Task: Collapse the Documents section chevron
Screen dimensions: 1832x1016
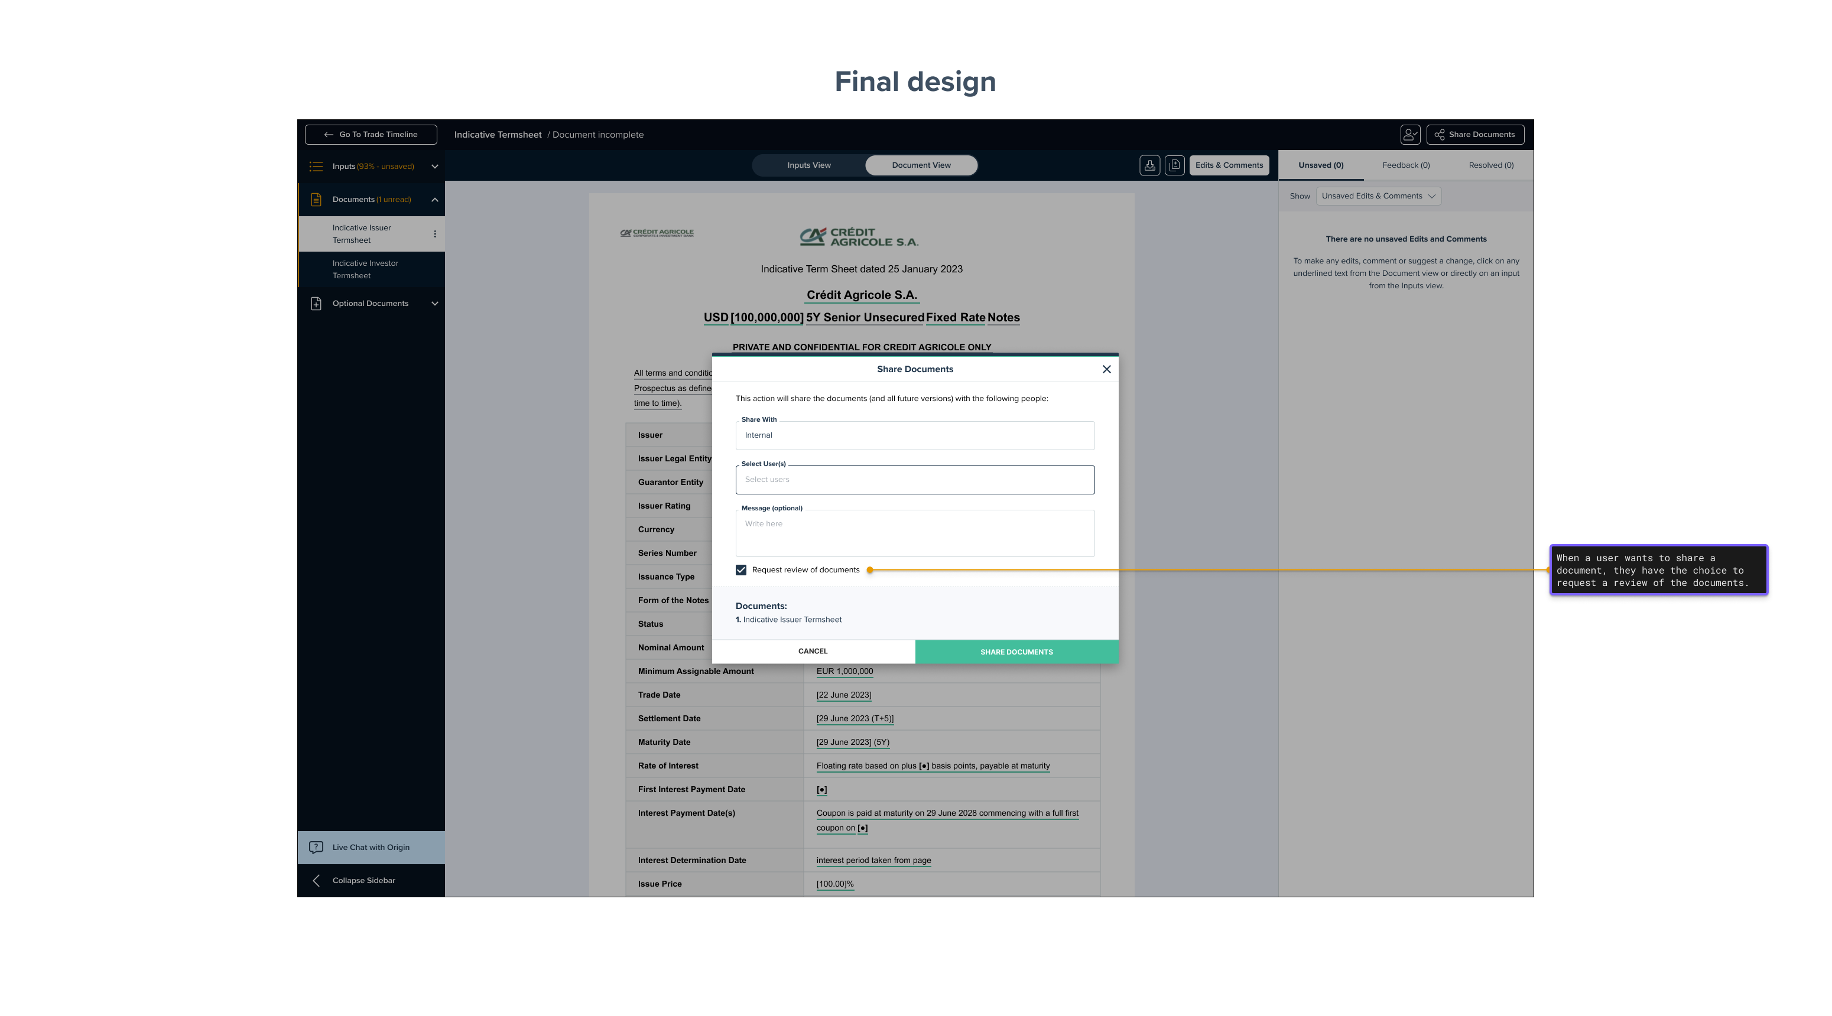Action: point(434,200)
